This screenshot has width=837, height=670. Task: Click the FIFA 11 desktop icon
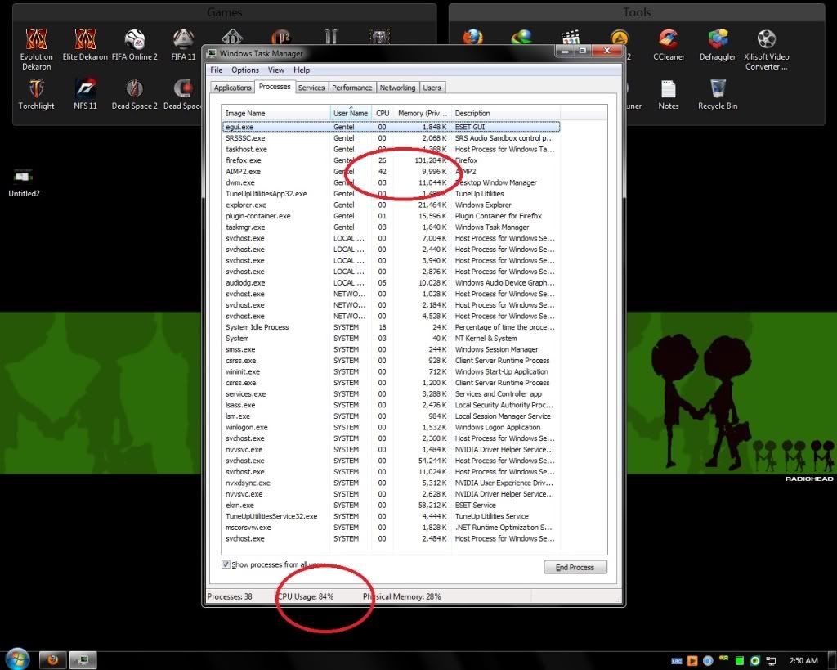(183, 44)
